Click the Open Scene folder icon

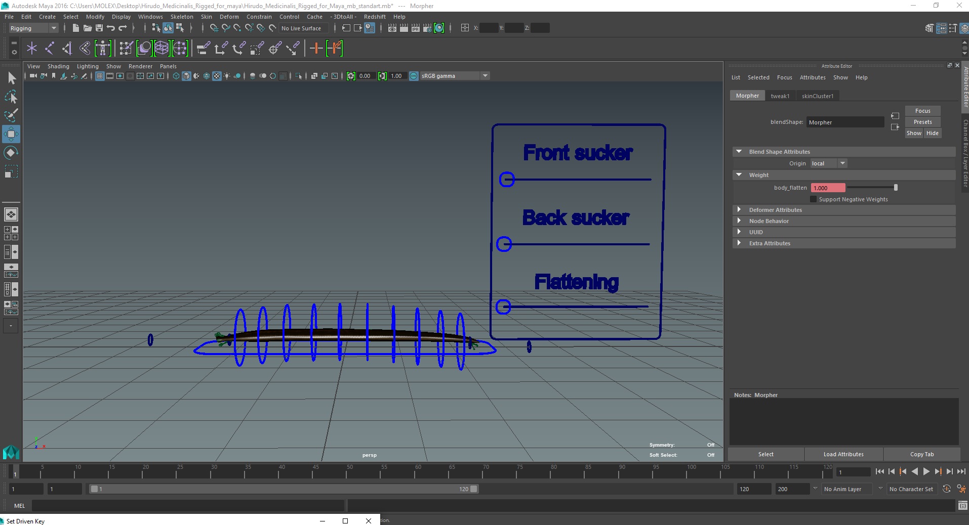pyautogui.click(x=88, y=28)
